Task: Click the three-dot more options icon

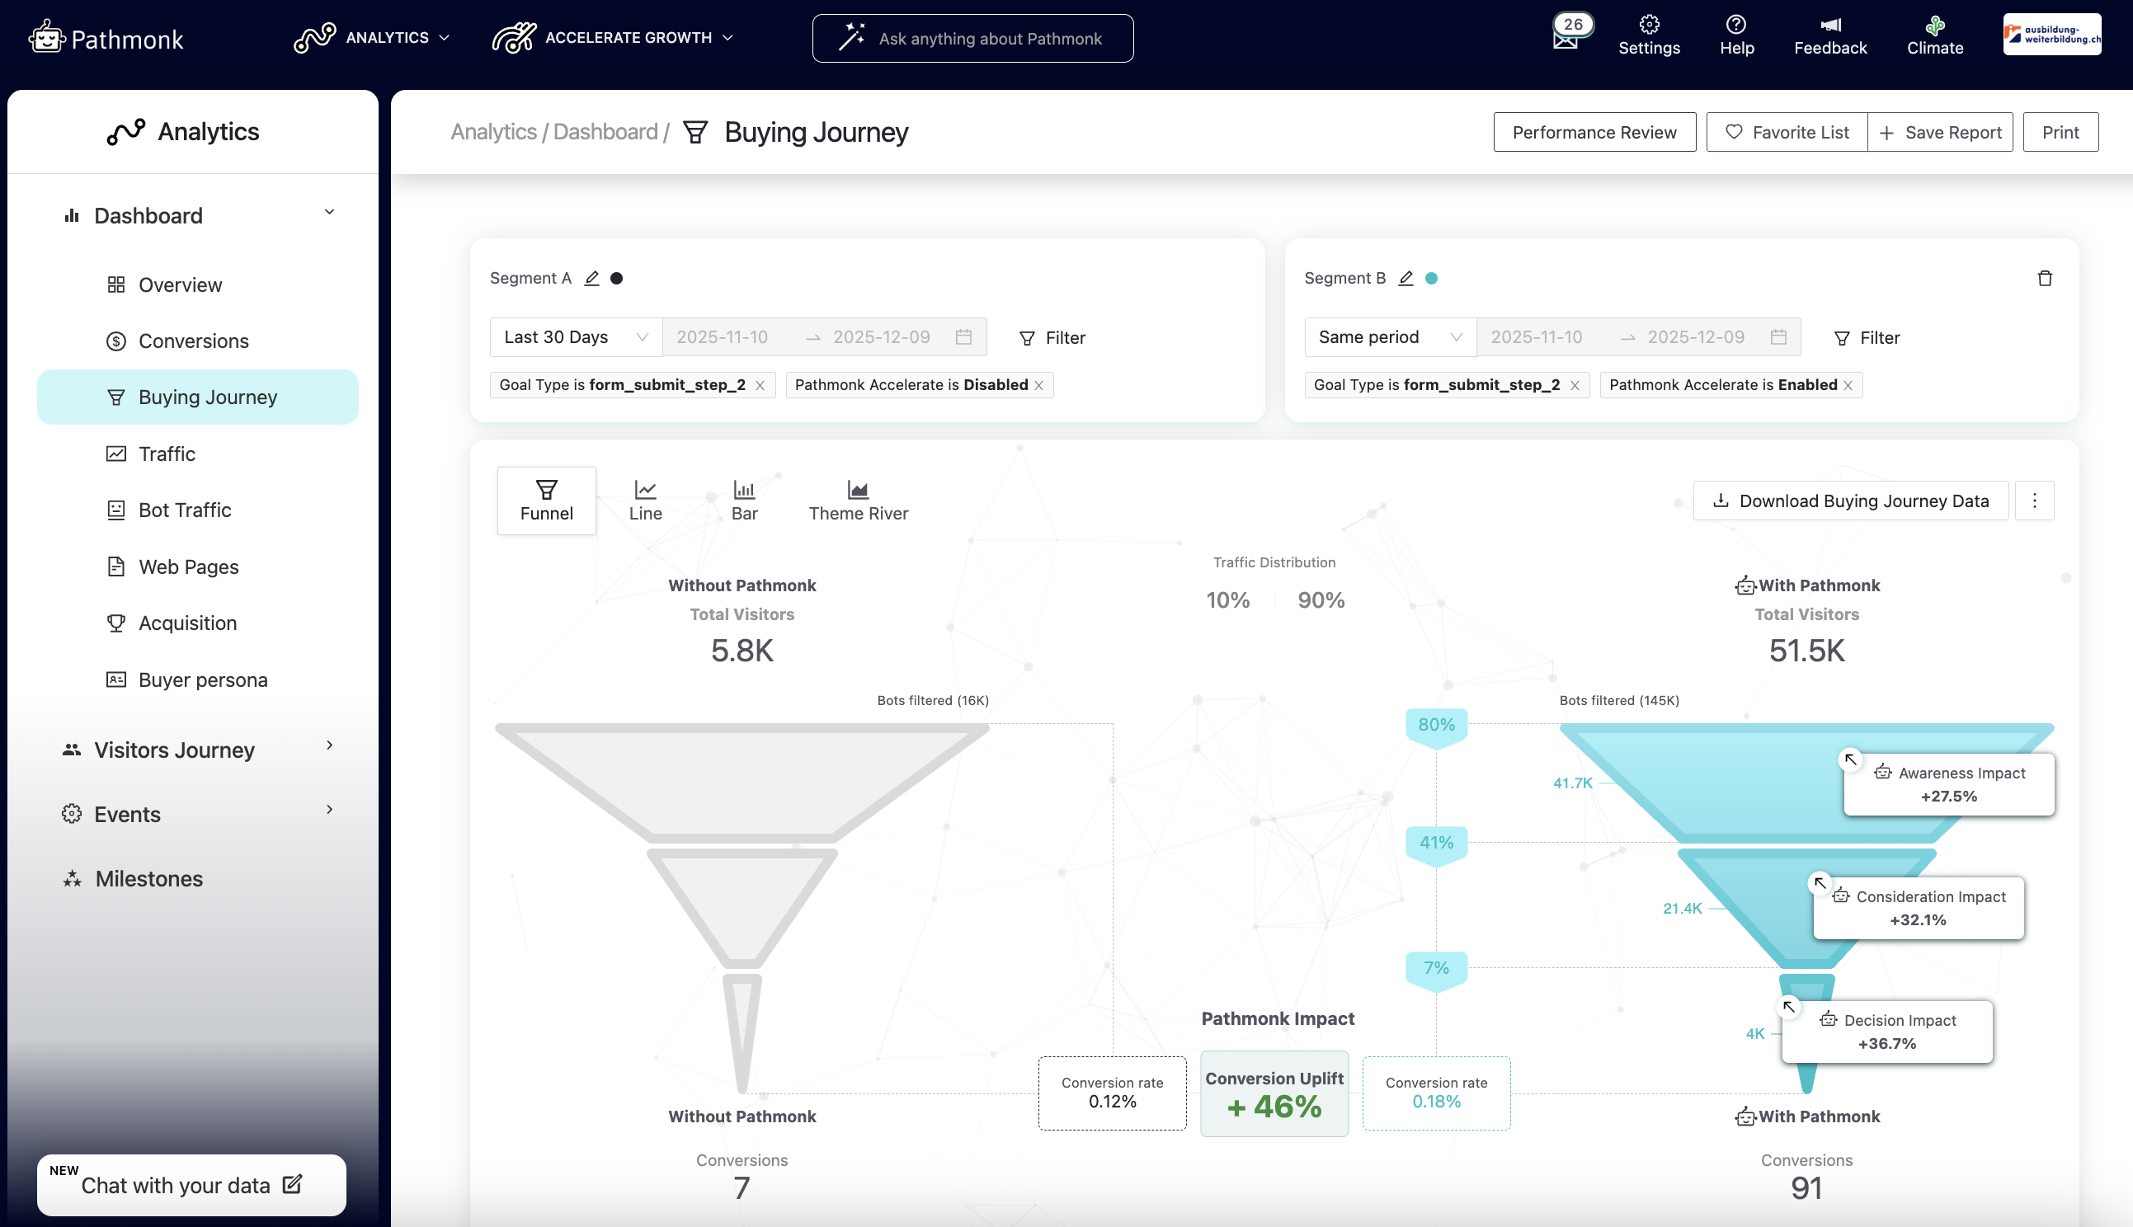Action: tap(2034, 501)
